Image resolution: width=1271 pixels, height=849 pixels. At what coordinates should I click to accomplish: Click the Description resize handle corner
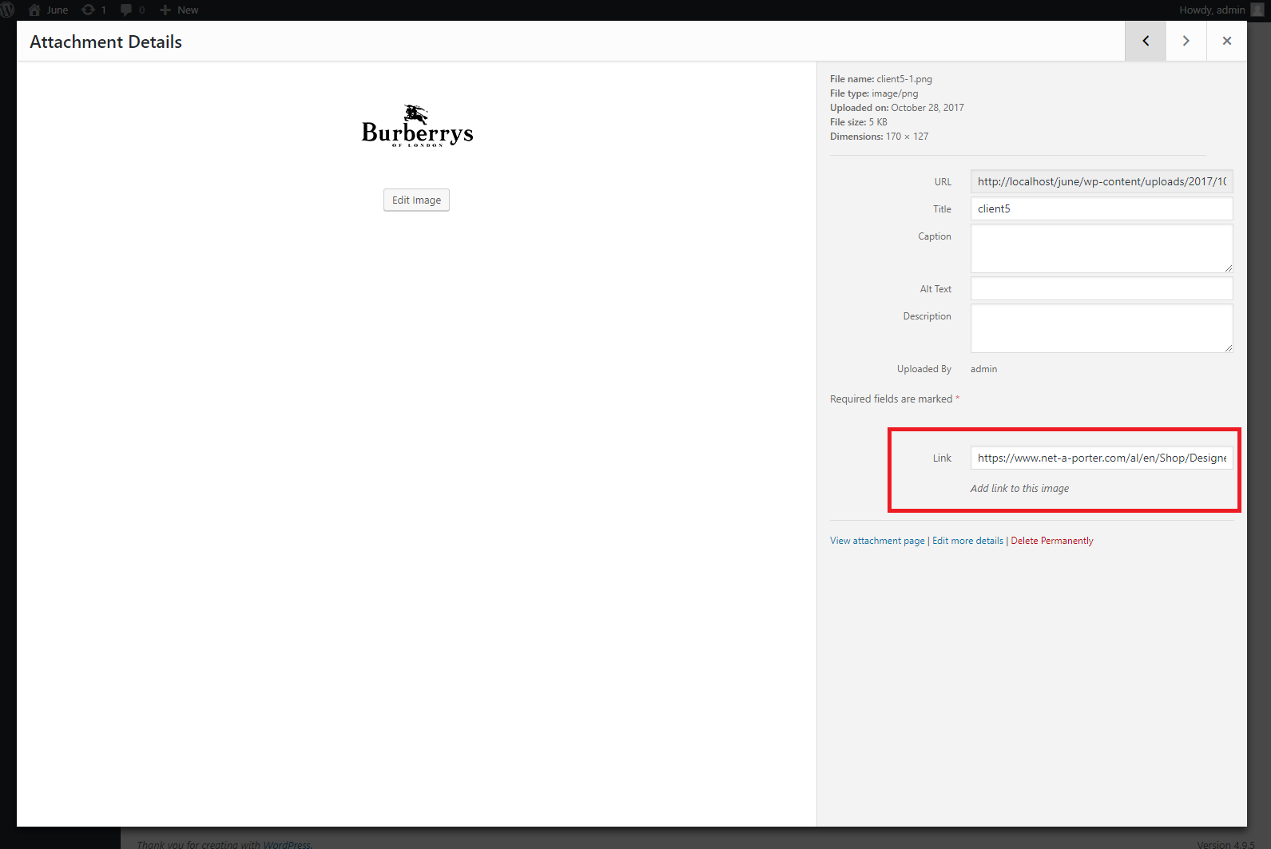(x=1228, y=348)
